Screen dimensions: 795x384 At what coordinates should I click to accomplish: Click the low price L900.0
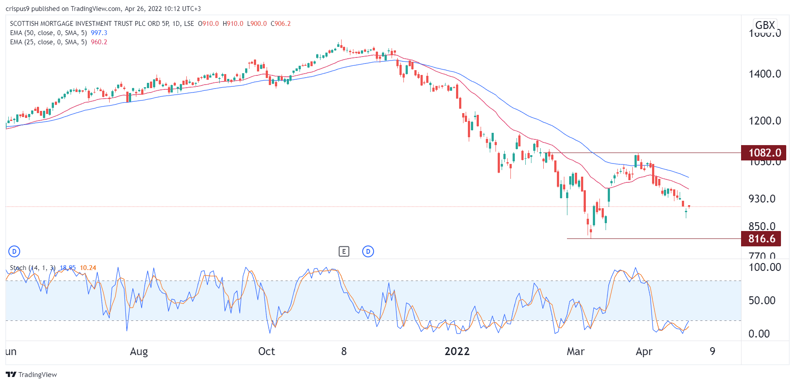point(257,24)
